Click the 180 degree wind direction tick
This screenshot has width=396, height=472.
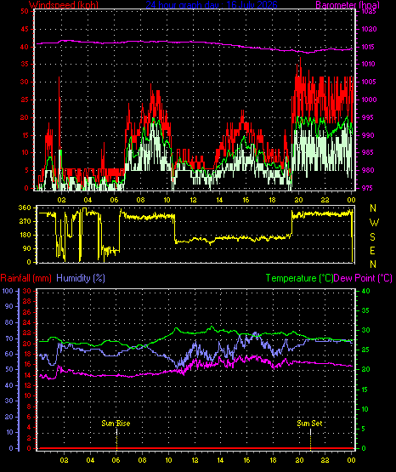(25, 235)
